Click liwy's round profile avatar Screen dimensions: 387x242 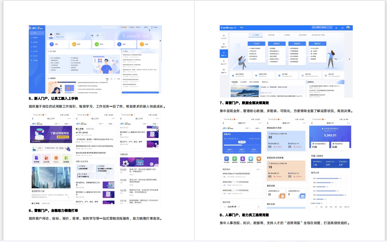tap(51, 36)
